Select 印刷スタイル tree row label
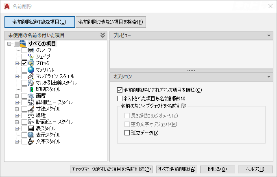Screen dimensions: 277x177 (x=48, y=89)
